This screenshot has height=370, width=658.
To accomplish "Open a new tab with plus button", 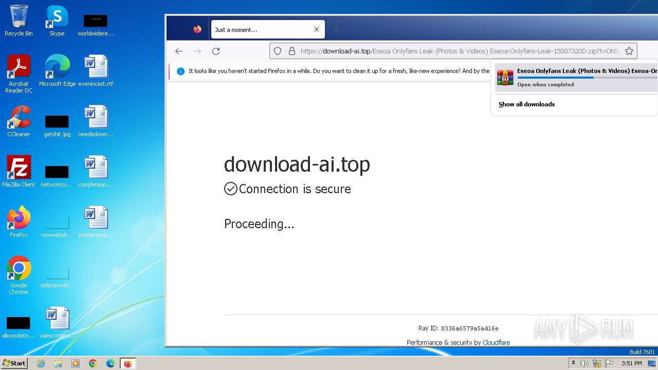I will (x=336, y=29).
